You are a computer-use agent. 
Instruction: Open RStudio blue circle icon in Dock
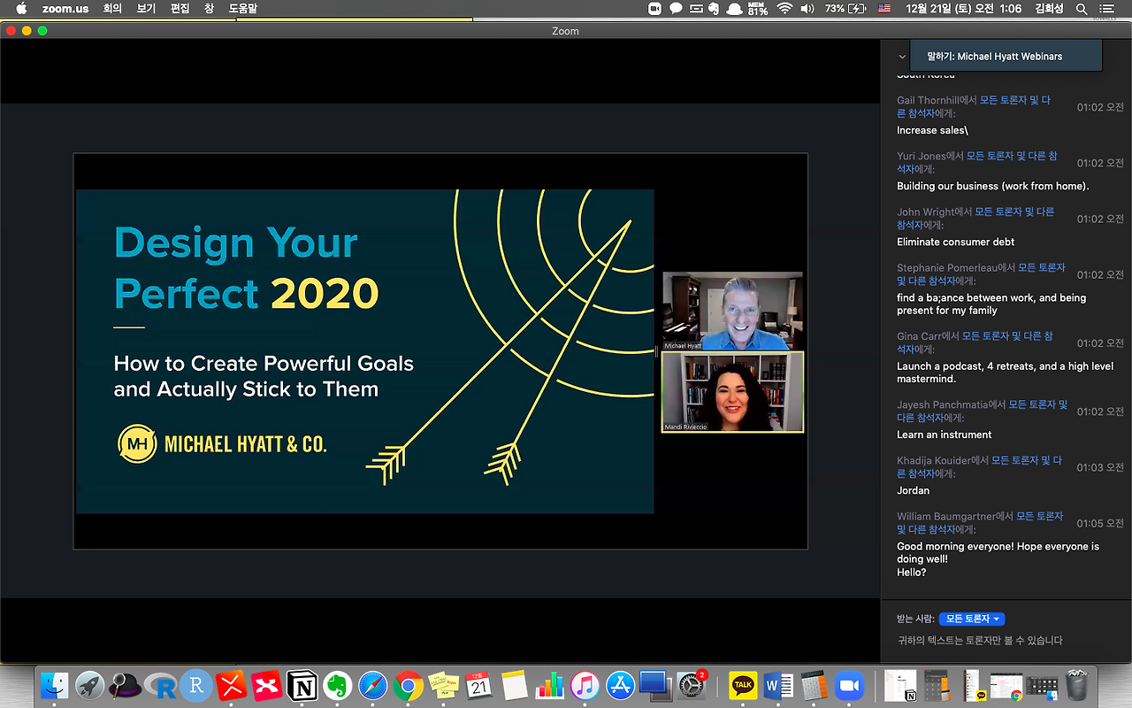coord(196,685)
